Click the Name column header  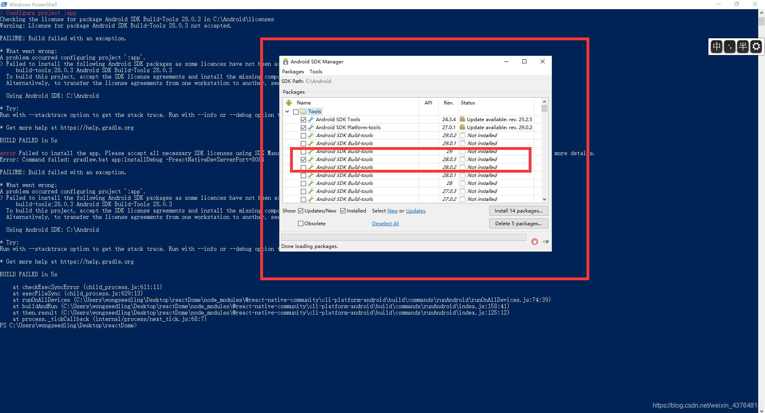[304, 103]
